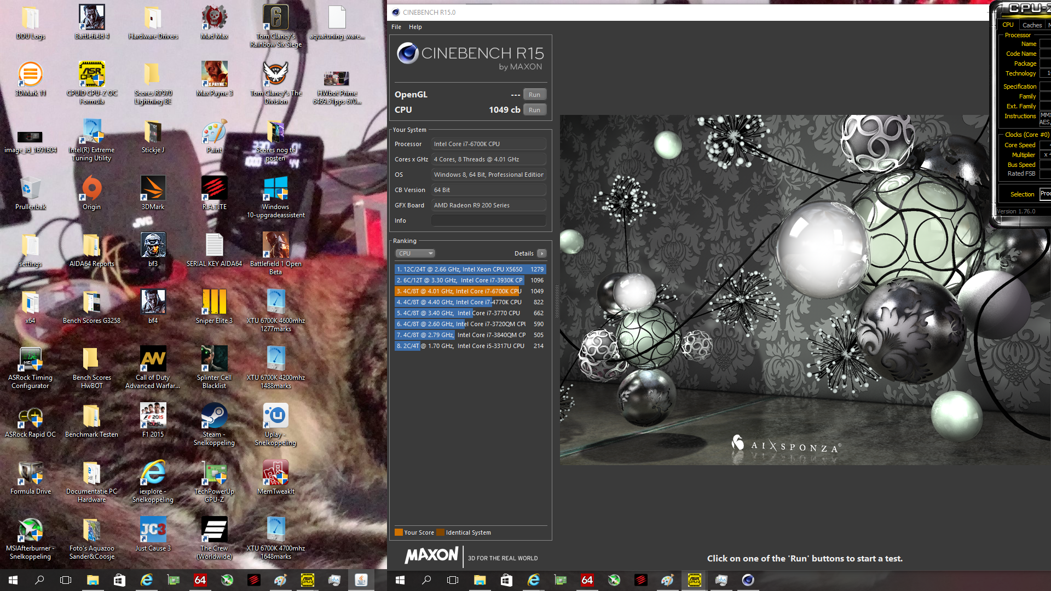Launch Sniper Elite 3 shortcut
1051x591 pixels.
tap(215, 306)
